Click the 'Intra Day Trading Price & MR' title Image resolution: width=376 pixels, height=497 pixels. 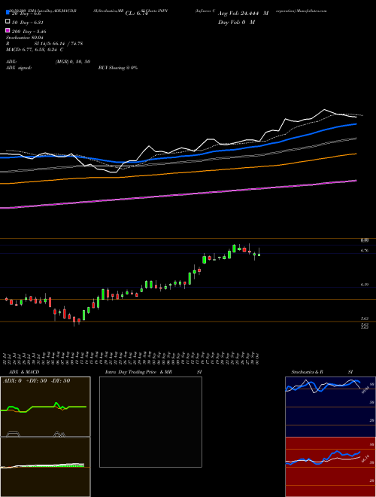(x=138, y=372)
